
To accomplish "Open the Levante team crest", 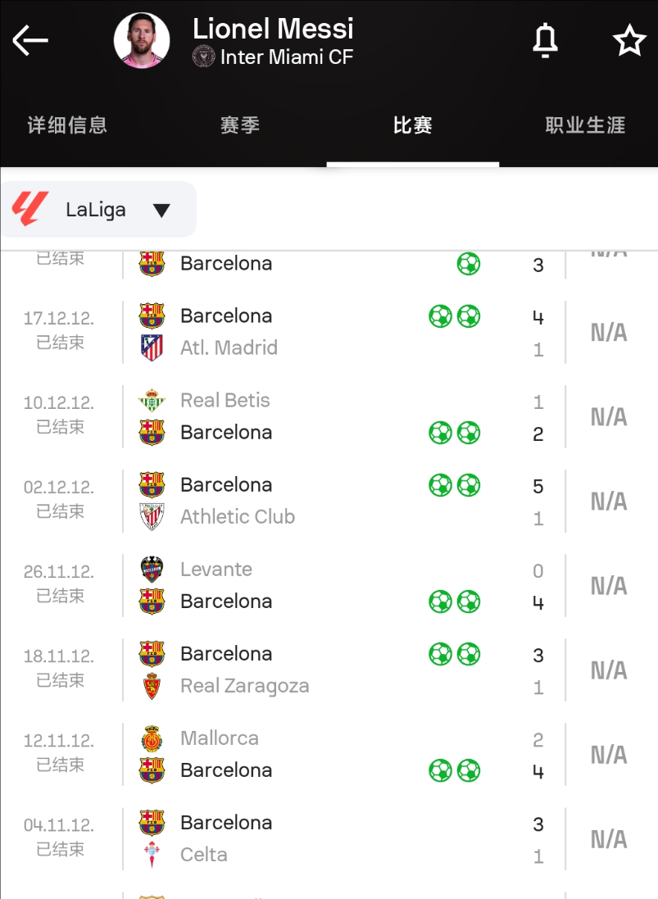I will 152,570.
